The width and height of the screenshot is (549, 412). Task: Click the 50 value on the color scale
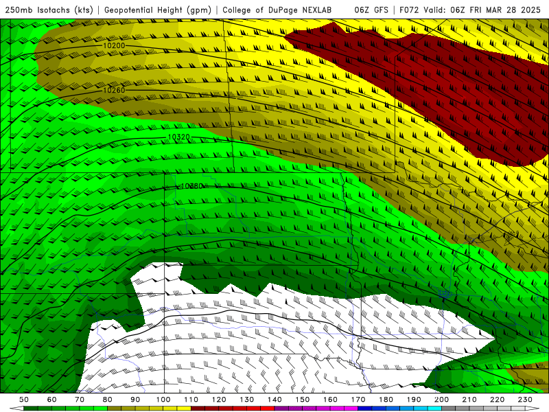[x=24, y=400]
